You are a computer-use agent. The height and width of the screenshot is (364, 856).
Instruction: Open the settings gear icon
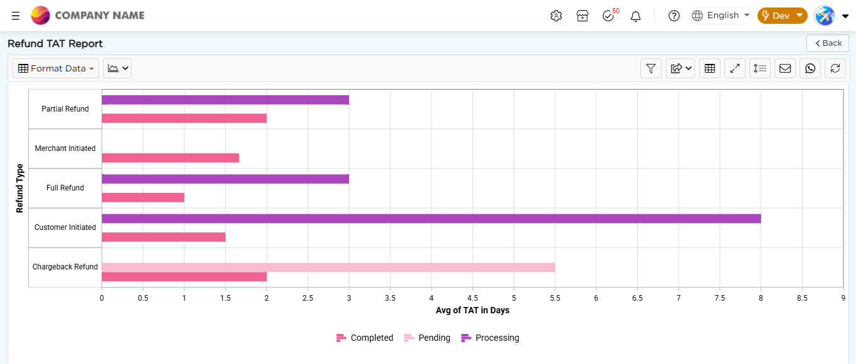coord(556,16)
